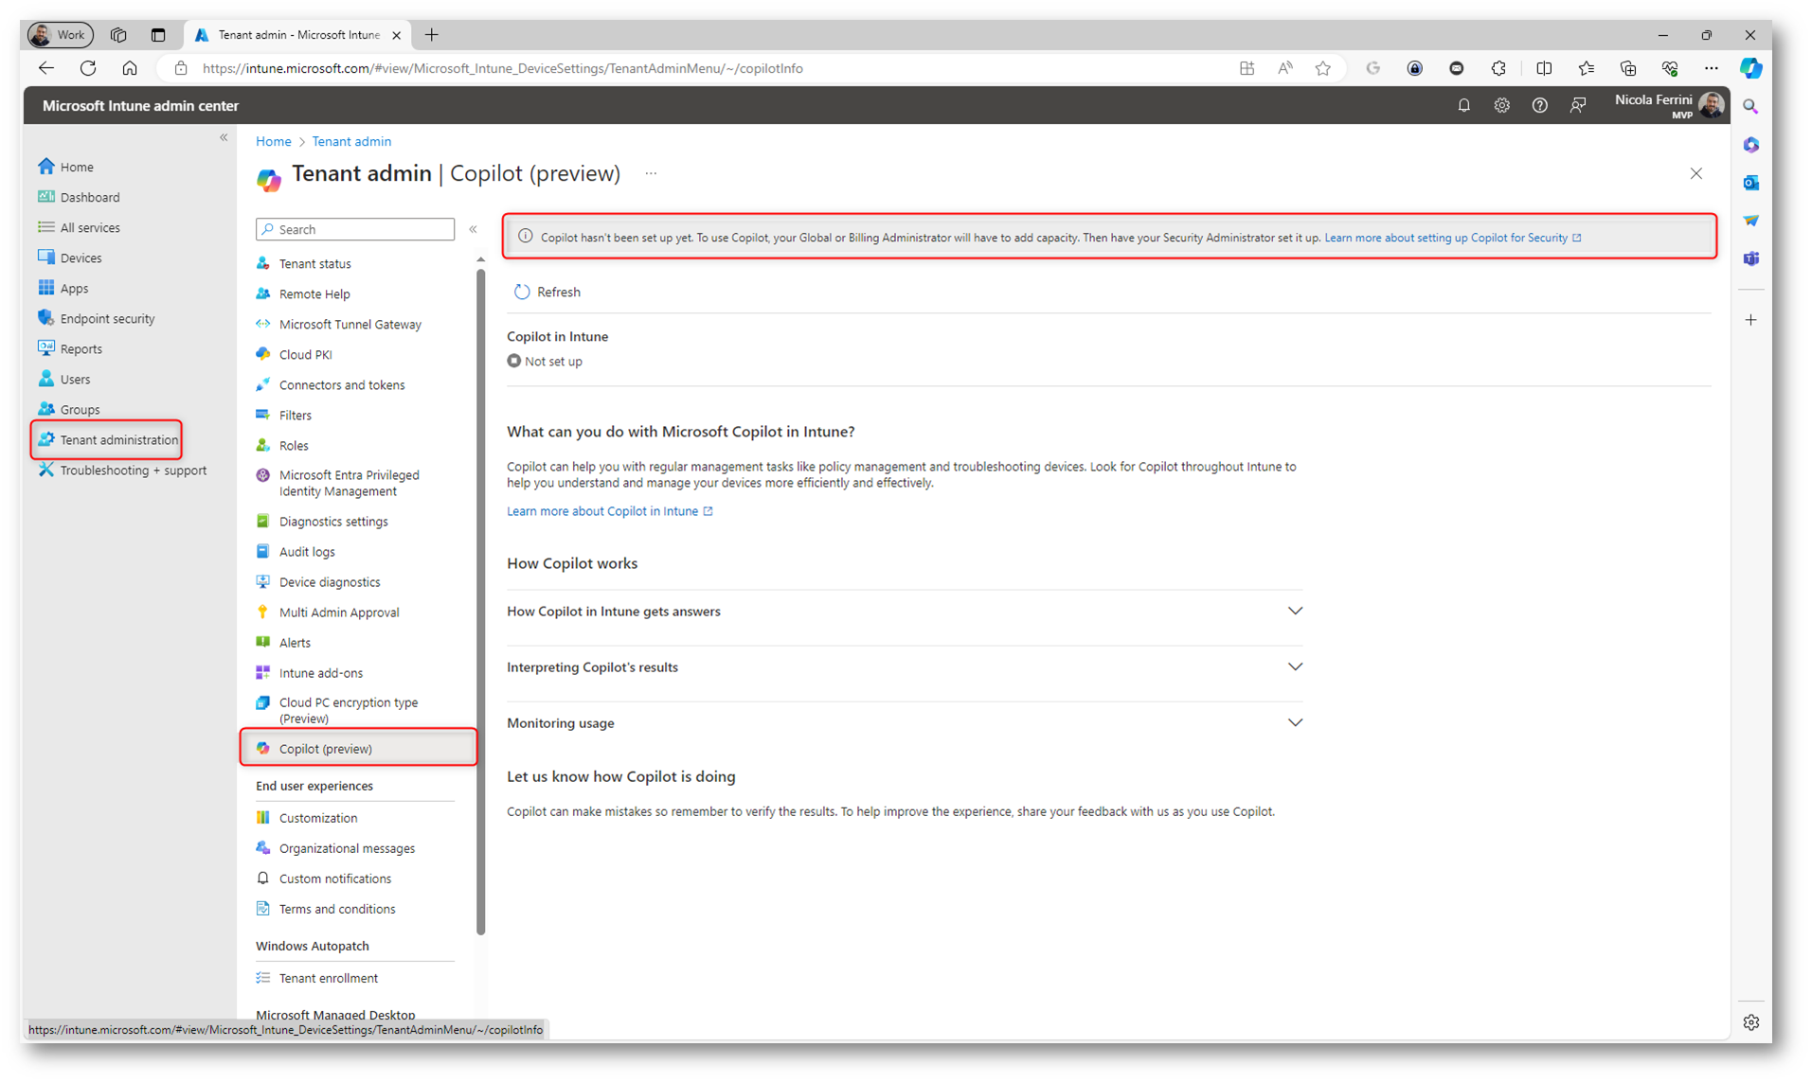Open Teams icon in Edge sidebar
Viewport: 1812px width, 1083px height.
point(1750,258)
